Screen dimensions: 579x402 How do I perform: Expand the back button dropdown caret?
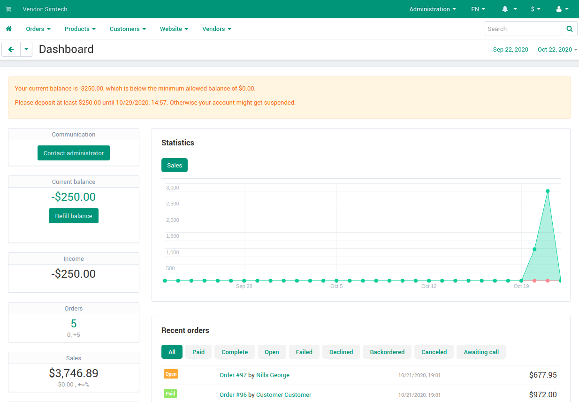click(x=26, y=49)
